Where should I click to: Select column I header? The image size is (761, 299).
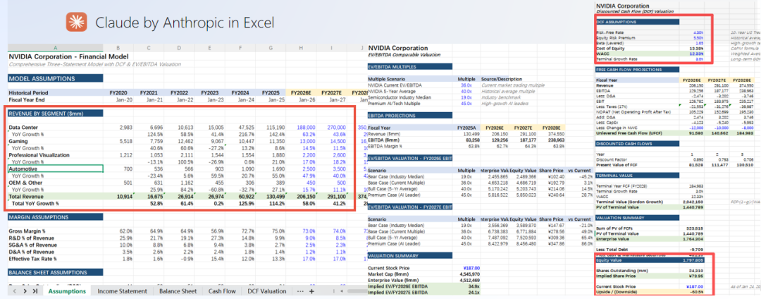(331, 47)
